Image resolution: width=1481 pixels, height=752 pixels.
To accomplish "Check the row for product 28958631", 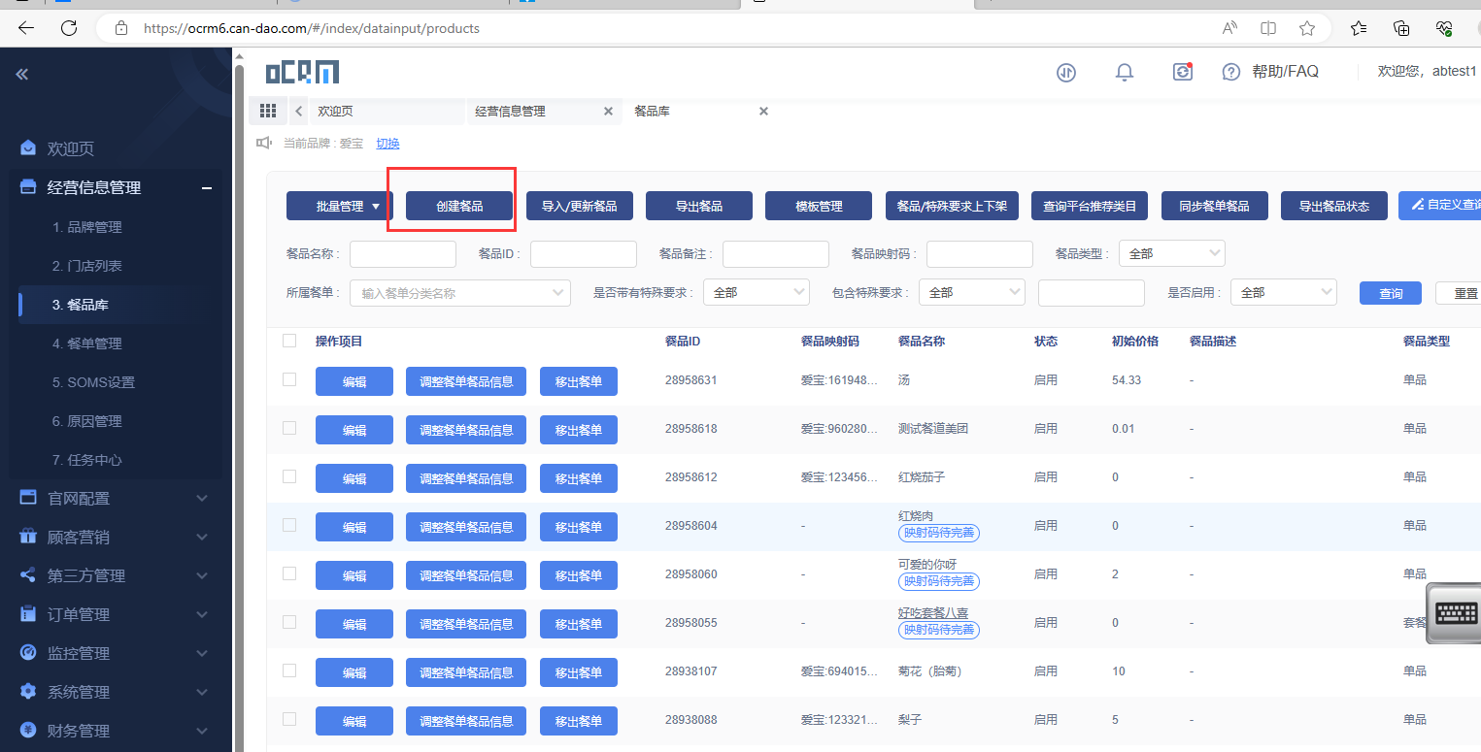I will [289, 379].
